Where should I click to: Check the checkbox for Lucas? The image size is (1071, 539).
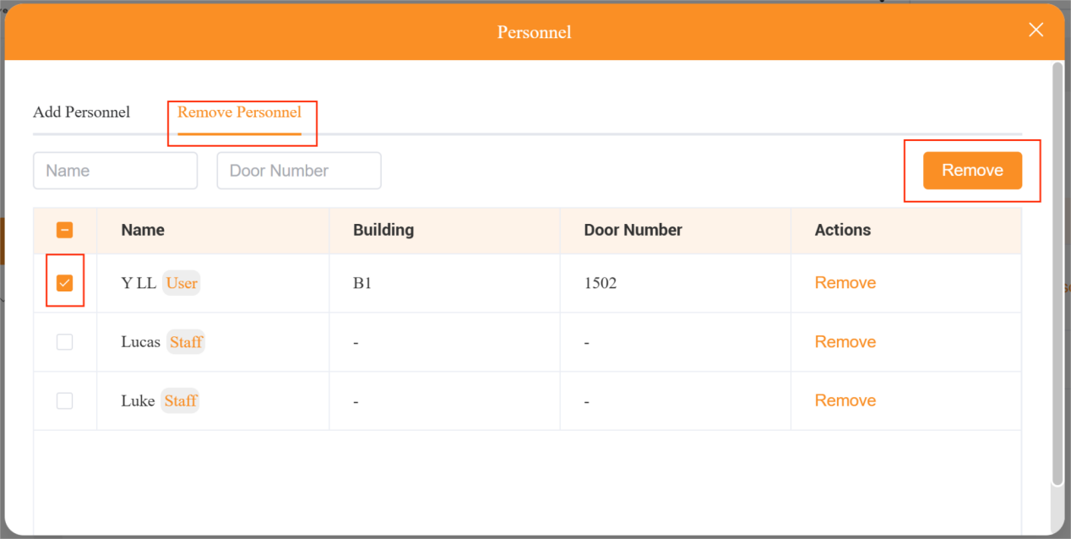(x=64, y=342)
